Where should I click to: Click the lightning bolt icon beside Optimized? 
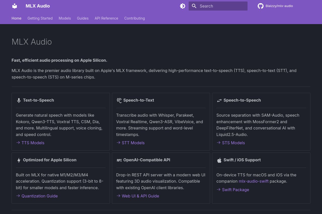click(19, 160)
